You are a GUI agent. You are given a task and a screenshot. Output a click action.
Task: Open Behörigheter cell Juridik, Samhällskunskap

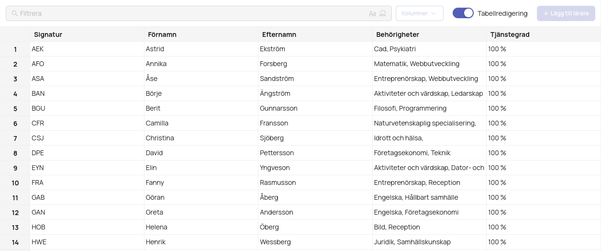coord(429,242)
